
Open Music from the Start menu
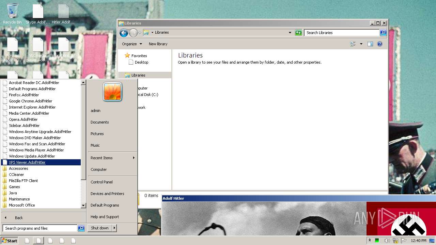click(x=95, y=145)
